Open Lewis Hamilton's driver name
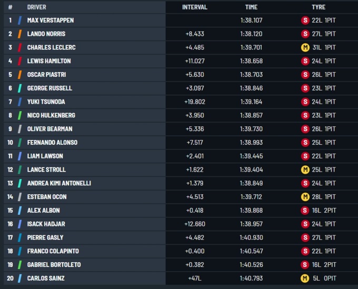This screenshot has height=289, width=358. 49,61
